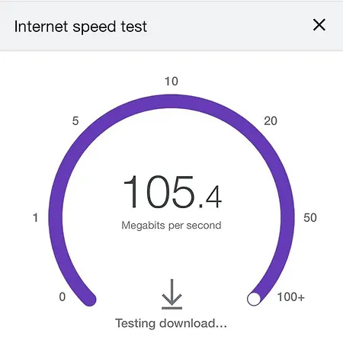Image resolution: width=343 pixels, height=343 pixels.
Task: Click the download arrow icon
Action: click(x=171, y=294)
